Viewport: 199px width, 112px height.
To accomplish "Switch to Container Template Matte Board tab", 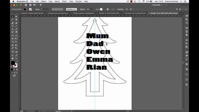I will point(32,13).
